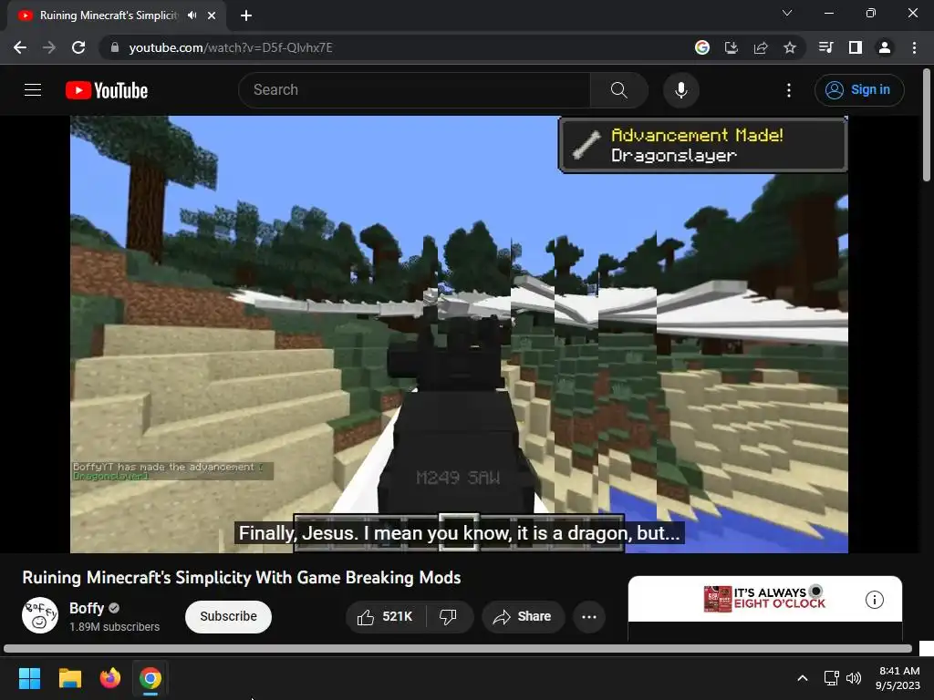Show hidden system tray icons
Screen dimensions: 934x700
click(x=803, y=678)
